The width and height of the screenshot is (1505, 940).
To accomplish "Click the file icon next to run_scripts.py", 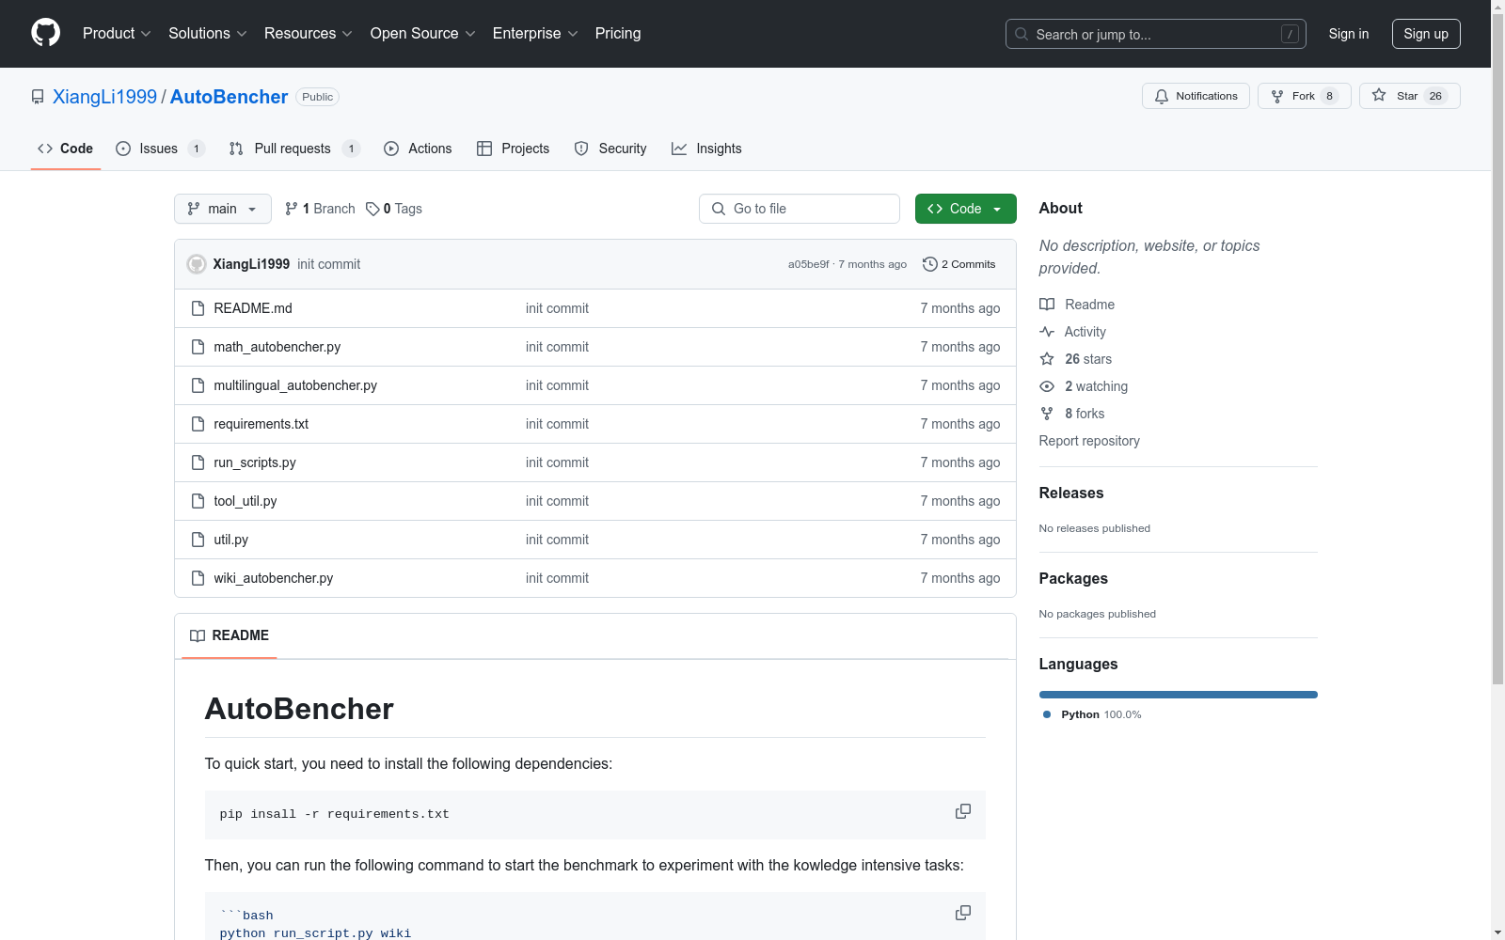I will [x=198, y=462].
